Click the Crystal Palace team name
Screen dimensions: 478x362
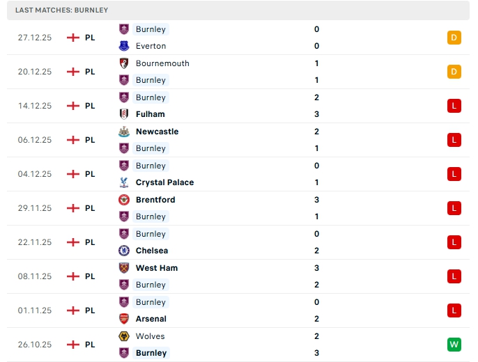(164, 182)
